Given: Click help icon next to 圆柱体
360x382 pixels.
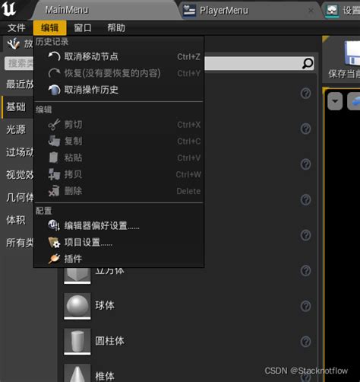Looking at the screenshot, I should 305,342.
